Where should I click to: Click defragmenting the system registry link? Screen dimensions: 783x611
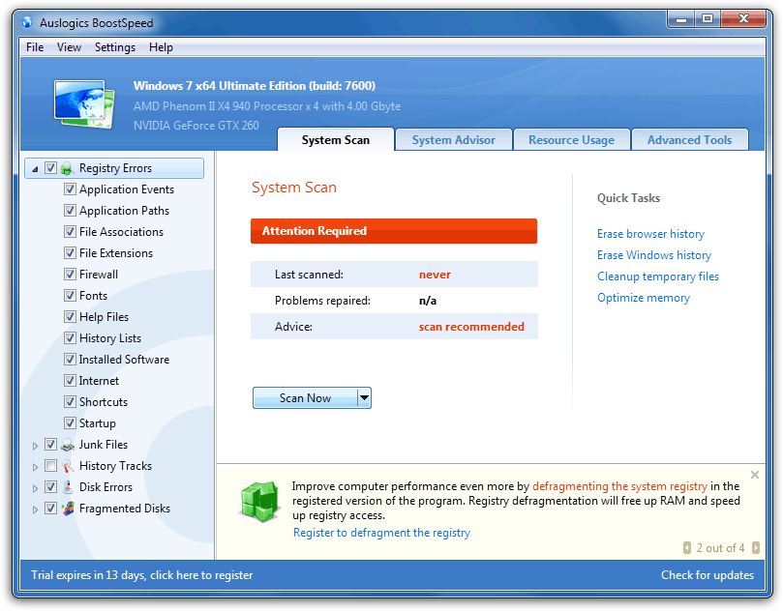pos(619,486)
